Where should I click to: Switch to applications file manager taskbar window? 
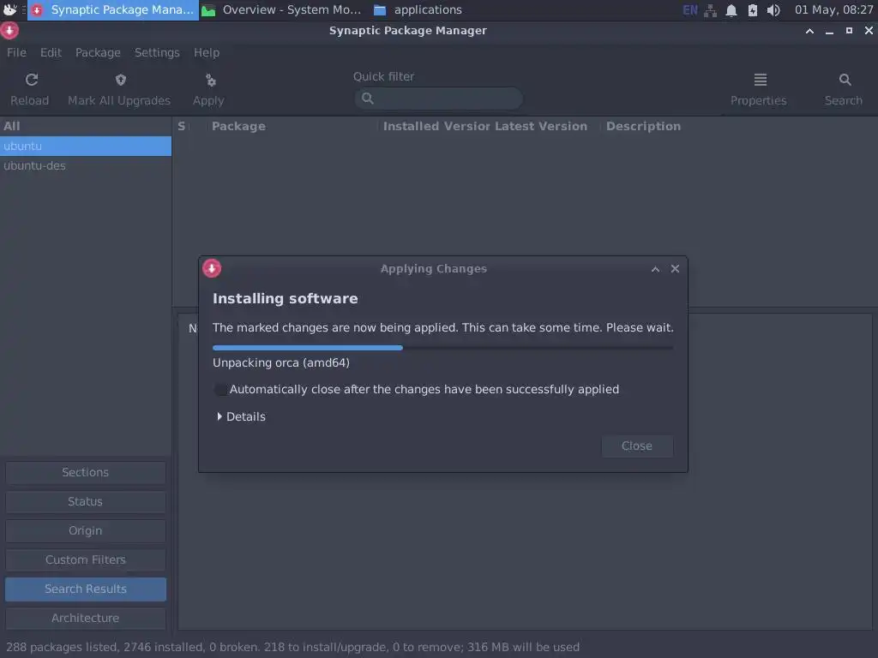[x=418, y=10]
